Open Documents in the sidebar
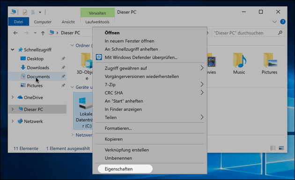295x180 pixels. 38,77
